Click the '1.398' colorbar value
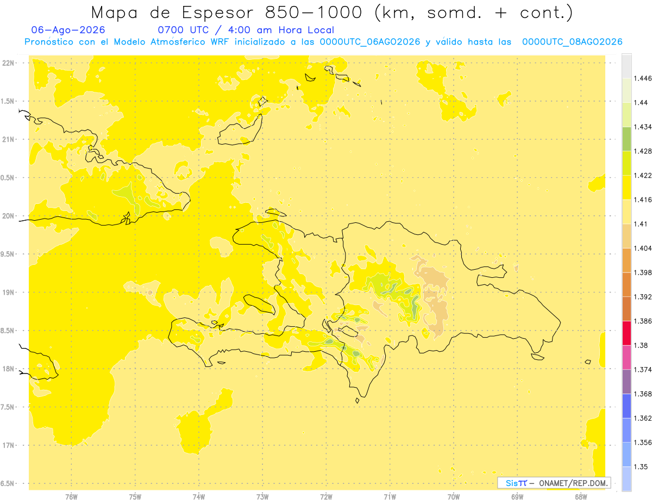The image size is (652, 504). [643, 272]
